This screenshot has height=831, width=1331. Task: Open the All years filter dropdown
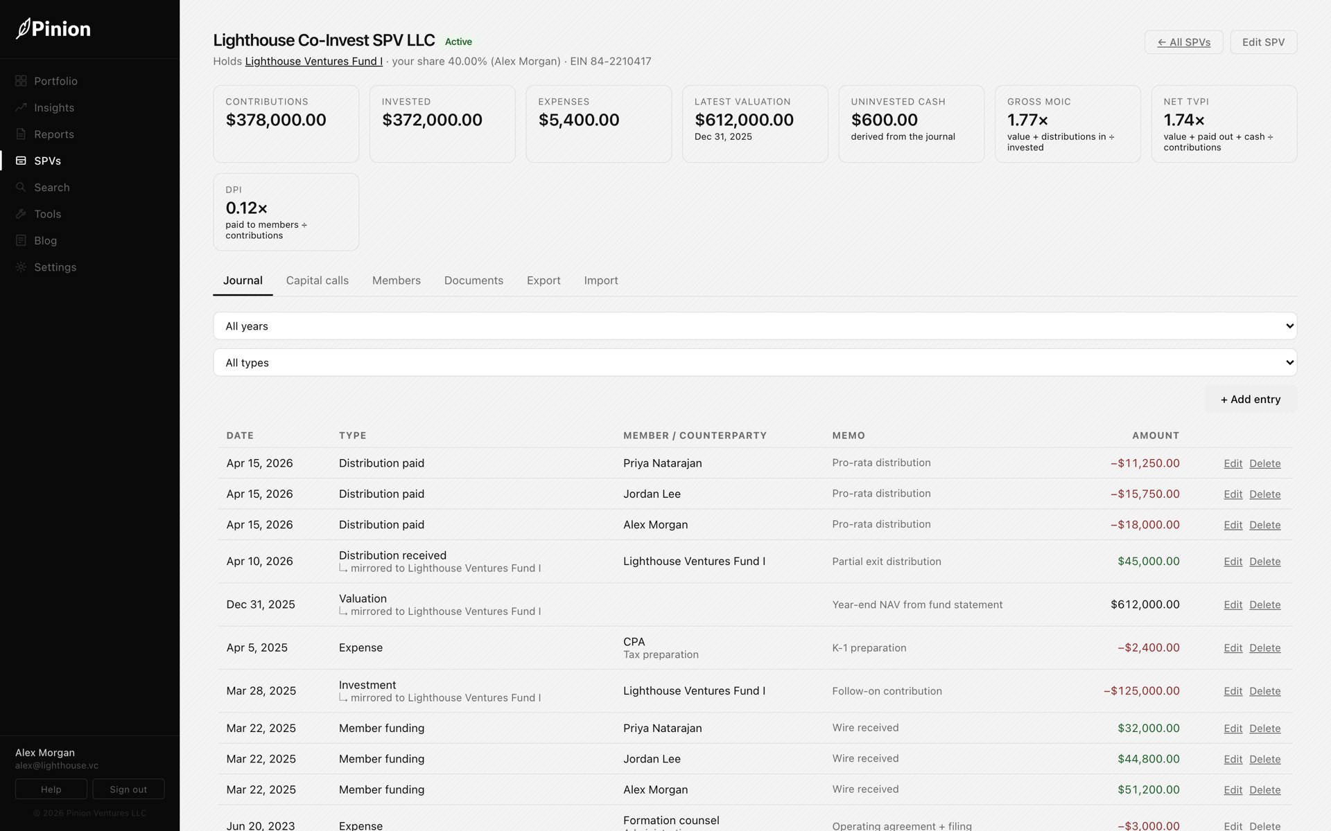pyautogui.click(x=755, y=326)
